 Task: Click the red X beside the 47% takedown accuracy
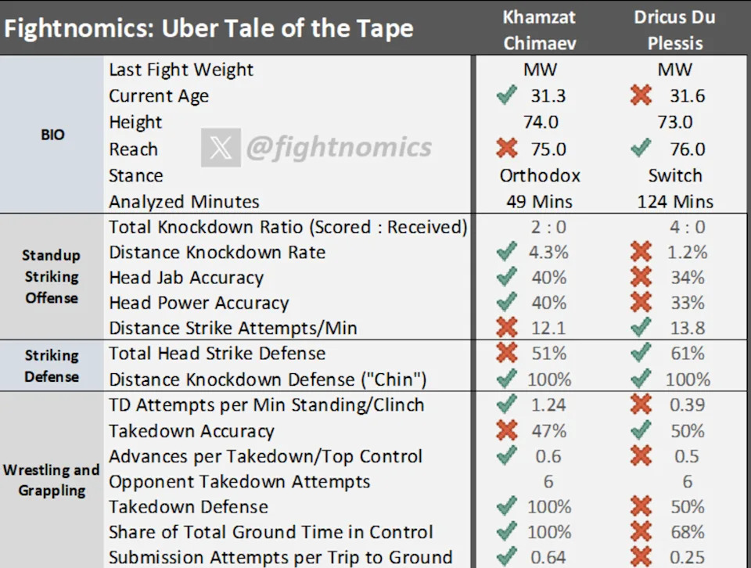(507, 430)
